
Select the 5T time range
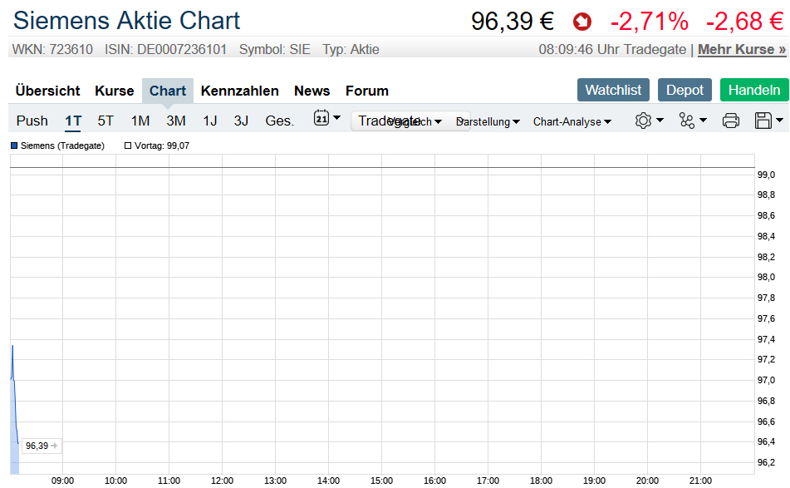click(x=105, y=121)
